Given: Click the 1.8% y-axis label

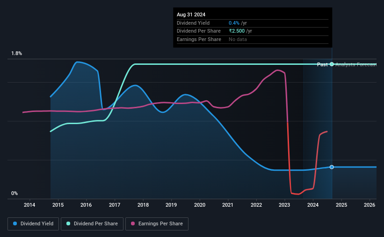Looking at the screenshot, I should point(17,54).
